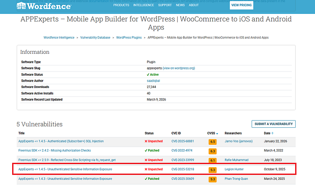
Task: Select the March 9, 2026 date value
Action: (x=156, y=100)
